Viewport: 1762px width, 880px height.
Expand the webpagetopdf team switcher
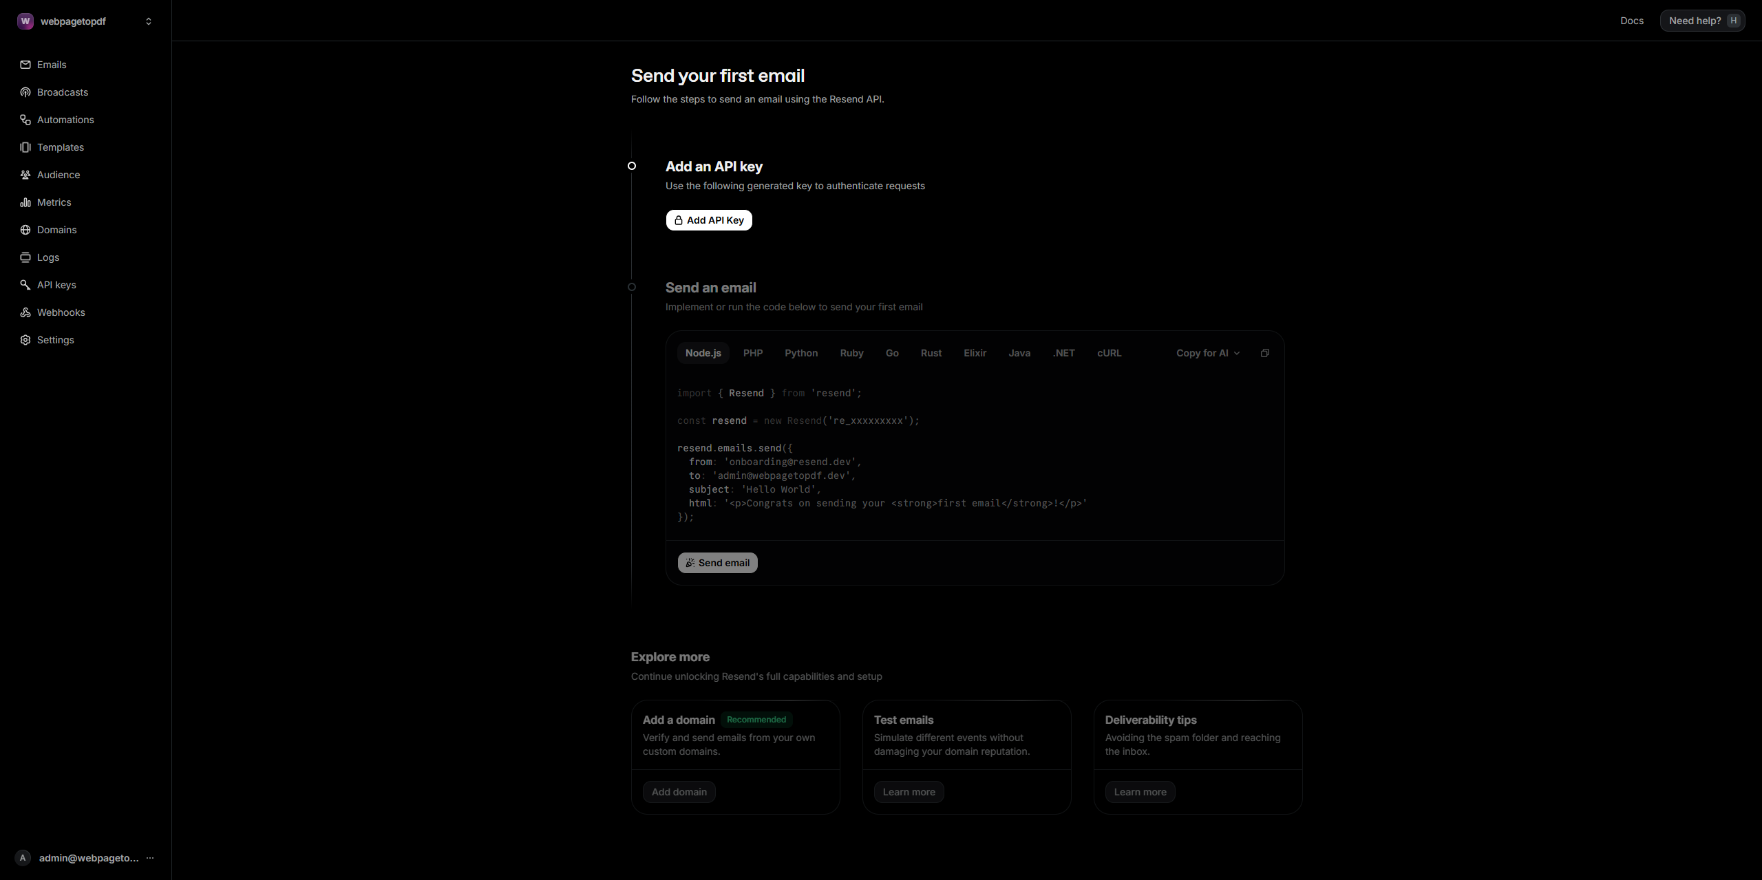pos(149,21)
